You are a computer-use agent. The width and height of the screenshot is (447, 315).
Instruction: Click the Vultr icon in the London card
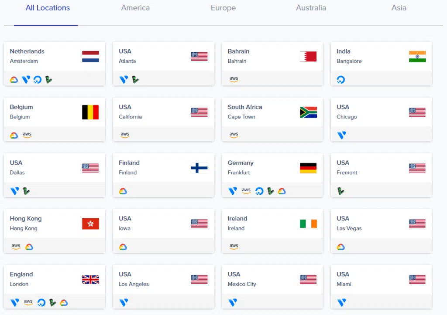click(x=15, y=302)
